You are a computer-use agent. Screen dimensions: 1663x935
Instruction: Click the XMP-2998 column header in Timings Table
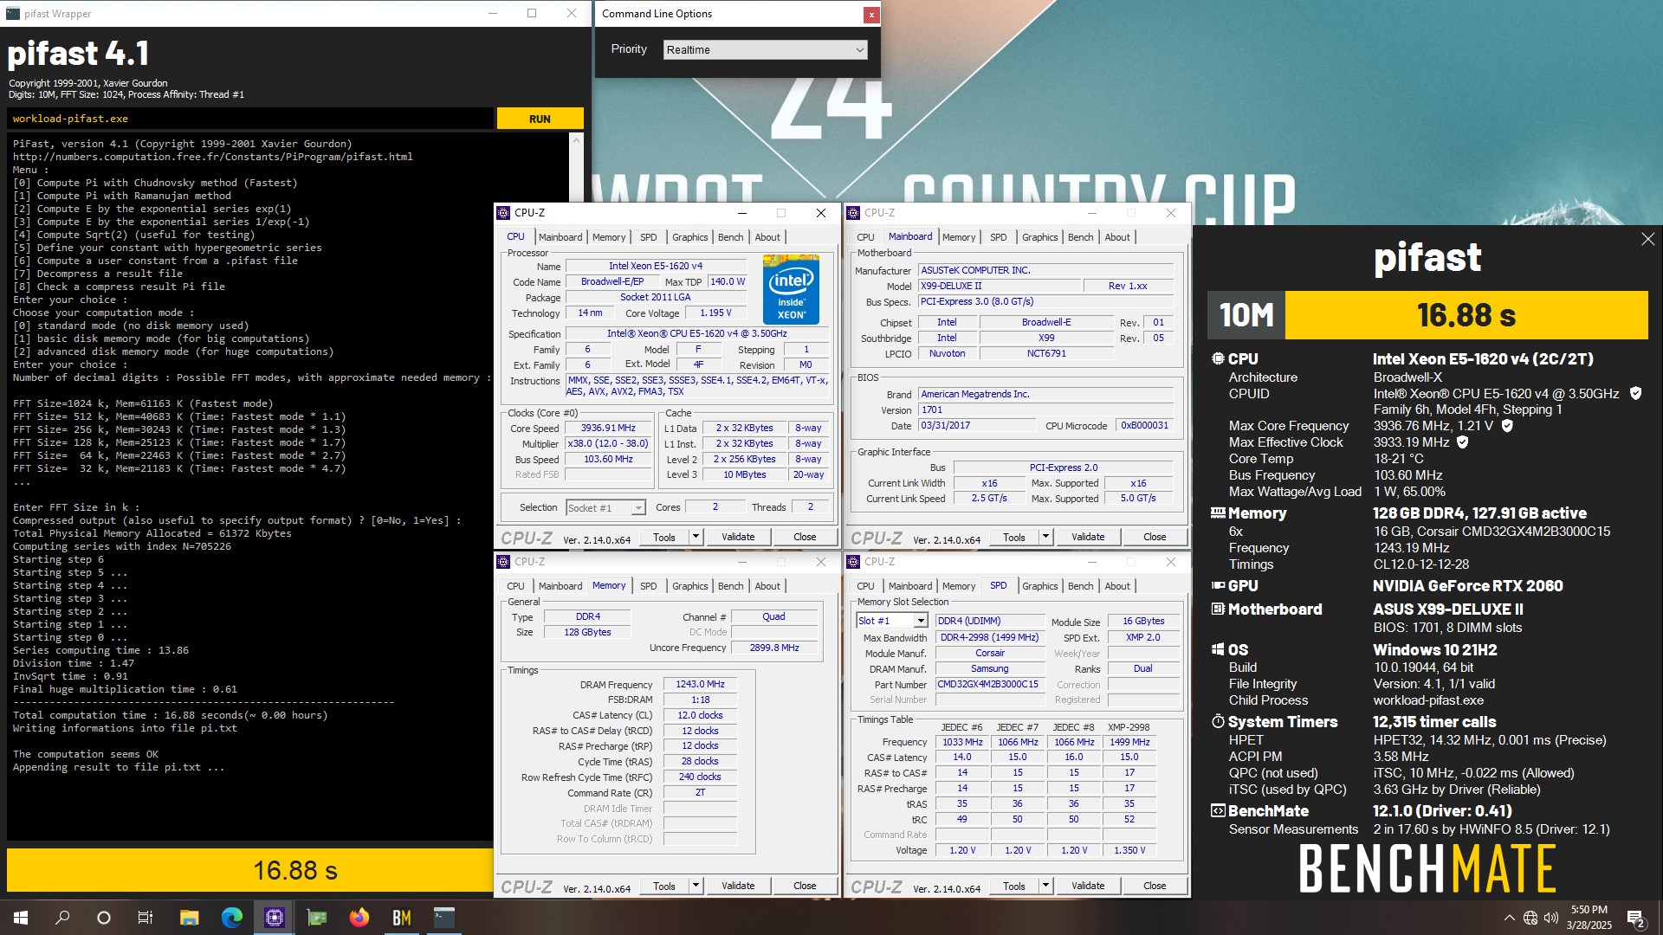[1129, 727]
